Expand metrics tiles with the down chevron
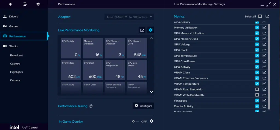 pos(151,92)
